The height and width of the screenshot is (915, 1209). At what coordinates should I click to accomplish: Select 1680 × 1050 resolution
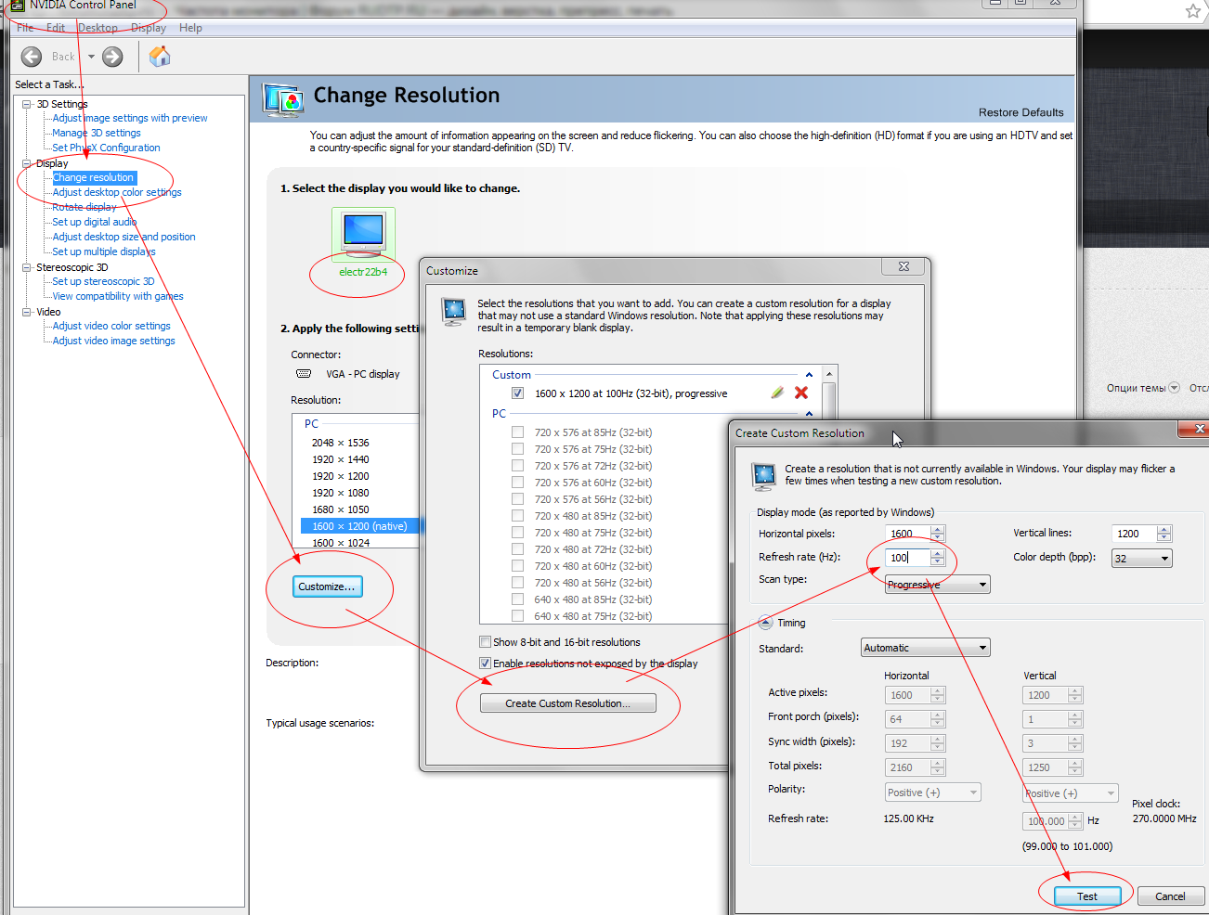341,509
